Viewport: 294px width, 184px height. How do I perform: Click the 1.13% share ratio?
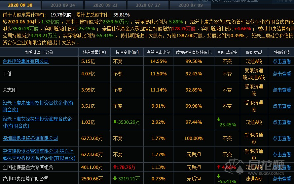coord(159,167)
